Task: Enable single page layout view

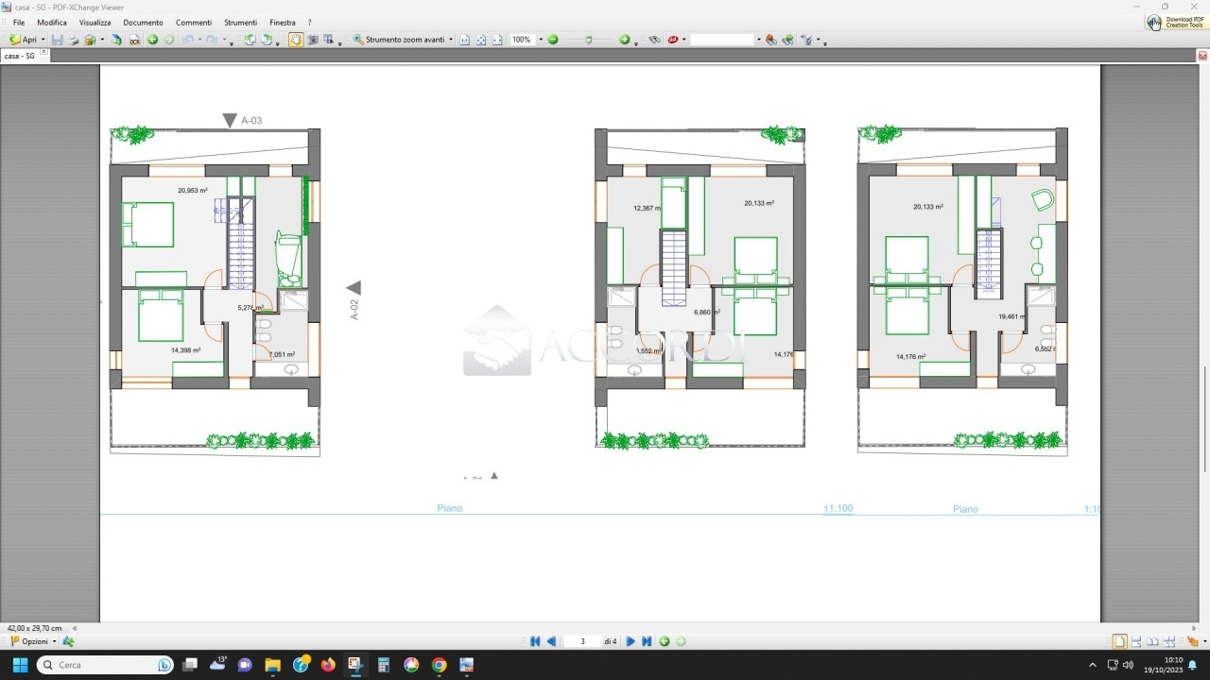Action: (1119, 641)
